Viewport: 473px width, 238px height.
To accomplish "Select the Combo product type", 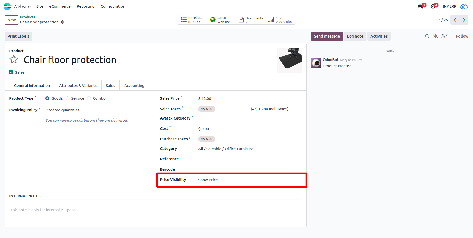I will click(89, 98).
